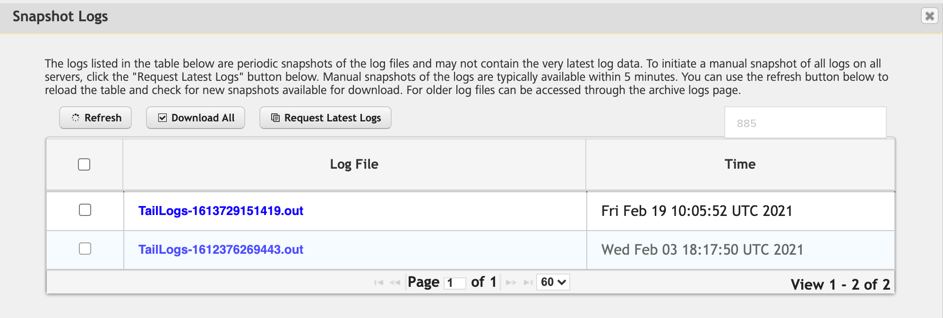Go to the last page arrow
Screen dimensions: 943x318
click(528, 283)
